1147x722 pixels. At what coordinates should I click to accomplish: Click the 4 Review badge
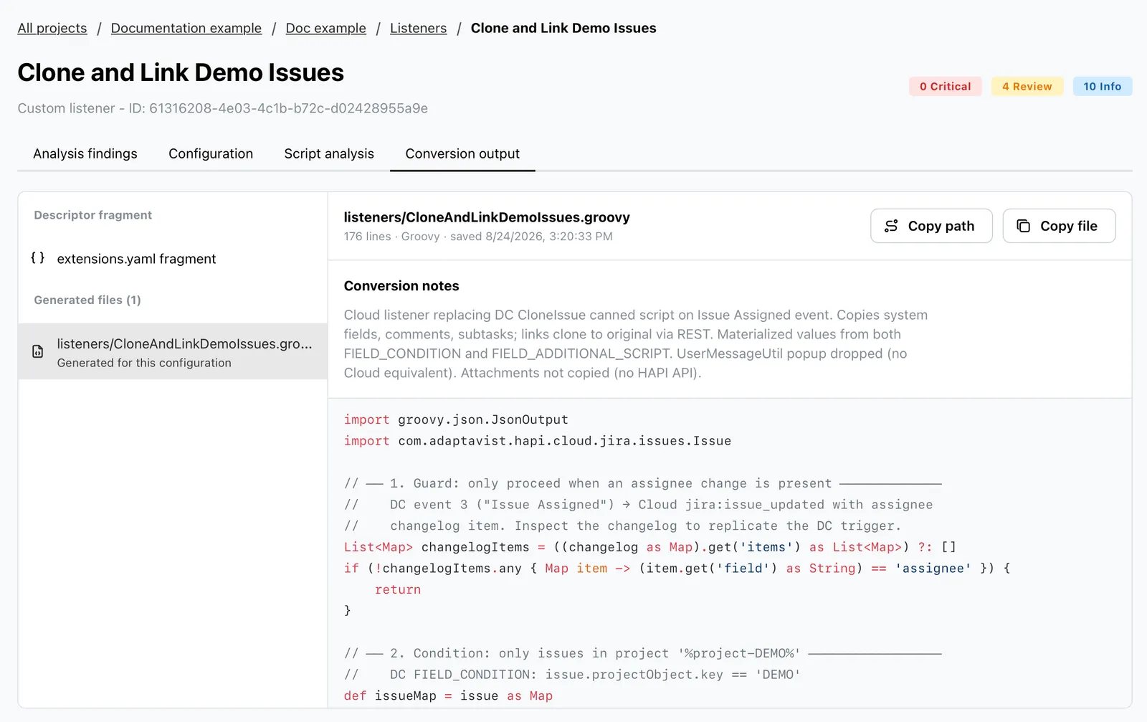coord(1027,86)
